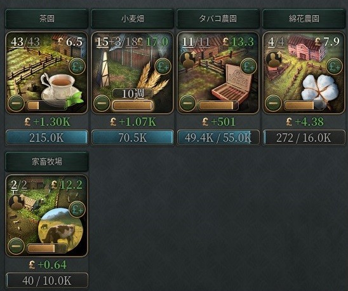The height and width of the screenshot is (291, 348).
Task: Downsize the wheat farm with minus button
Action: tap(102, 104)
